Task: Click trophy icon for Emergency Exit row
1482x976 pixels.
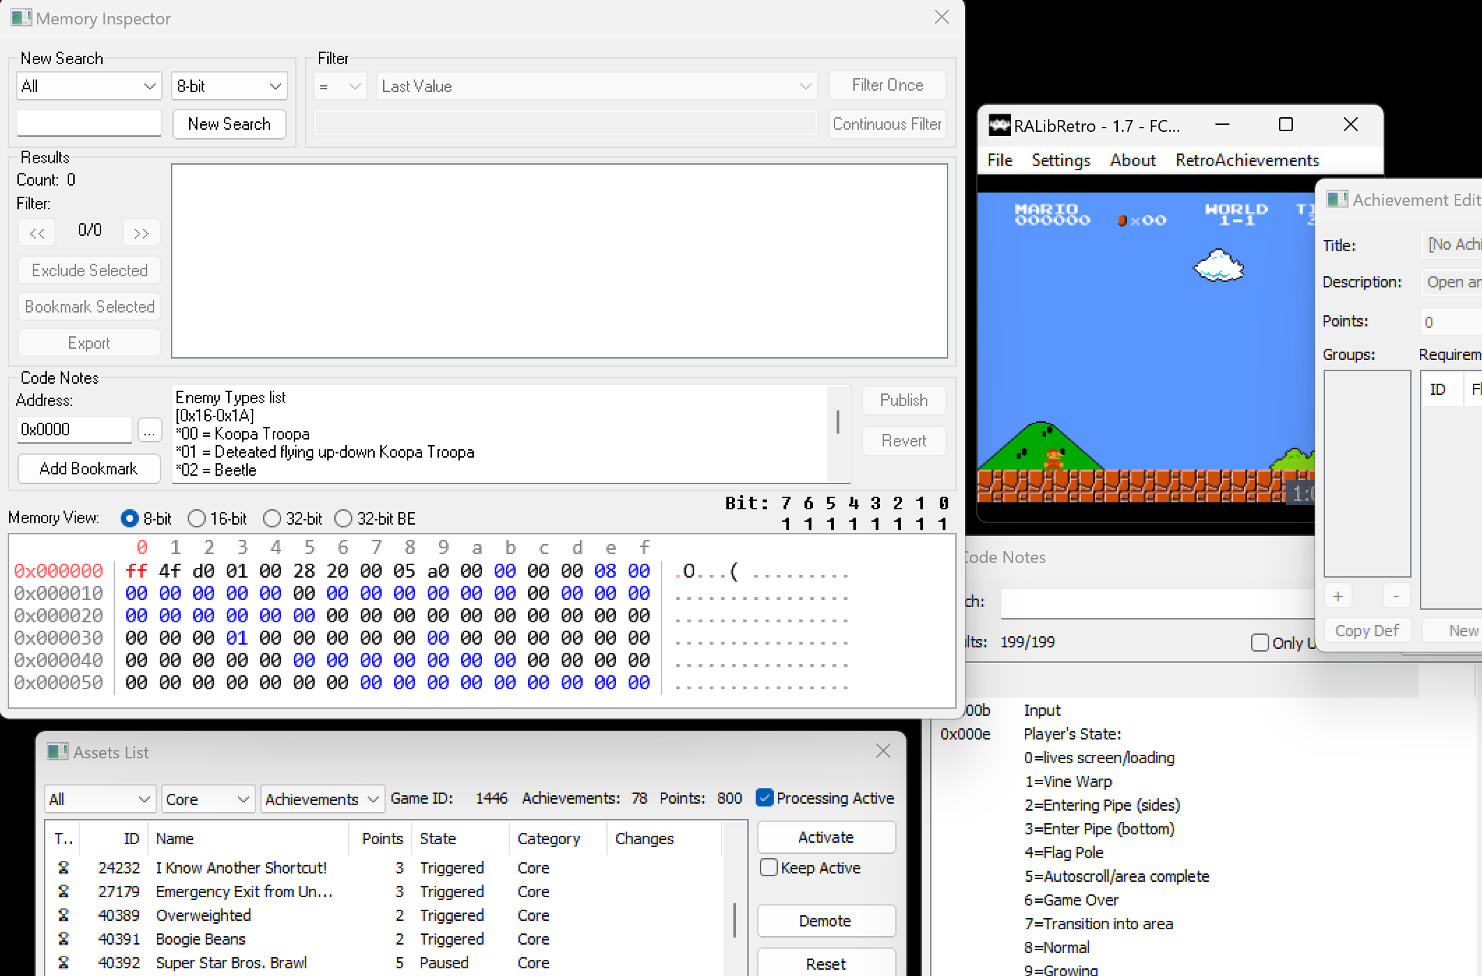Action: (x=63, y=891)
